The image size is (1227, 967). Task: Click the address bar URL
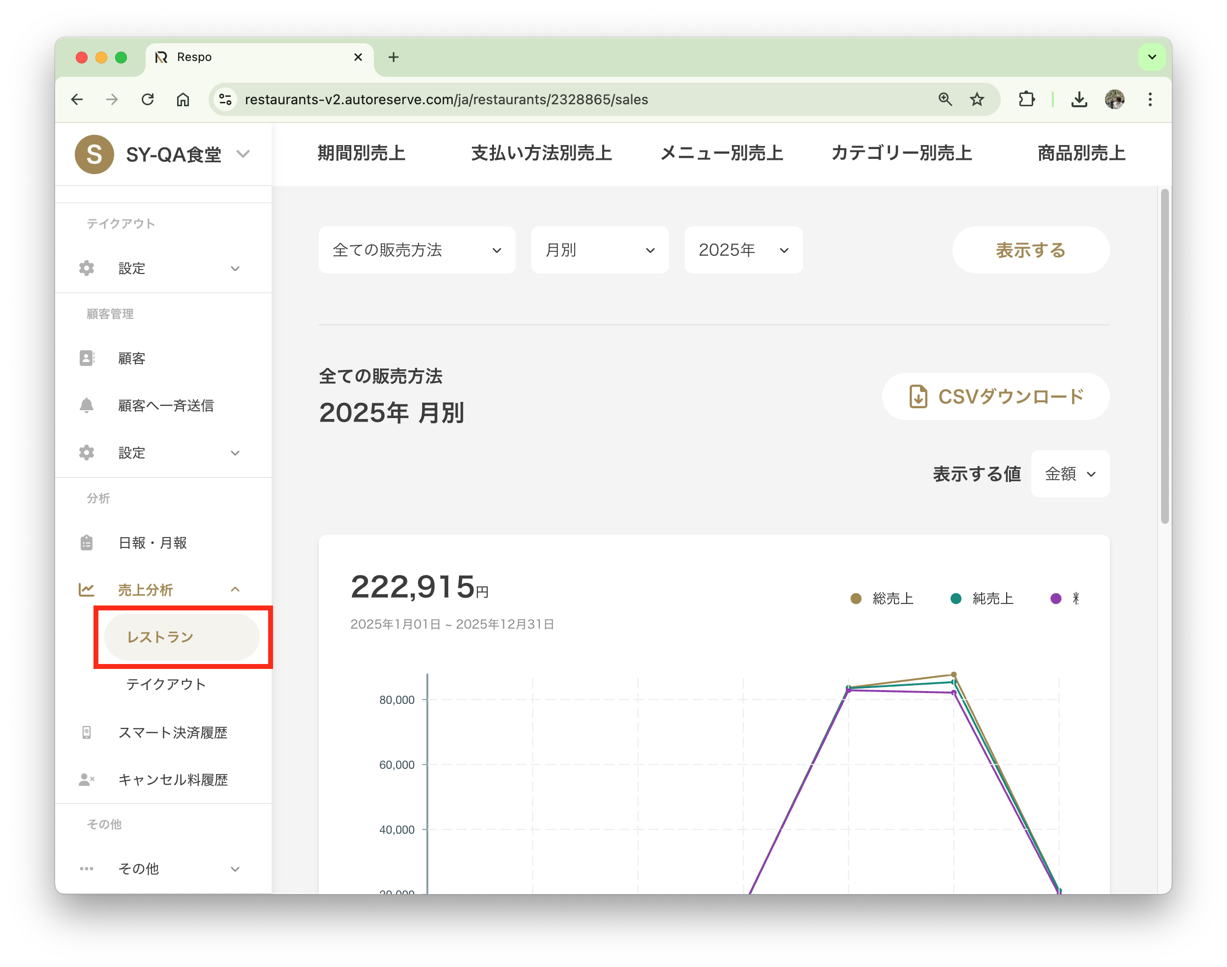[x=446, y=100]
